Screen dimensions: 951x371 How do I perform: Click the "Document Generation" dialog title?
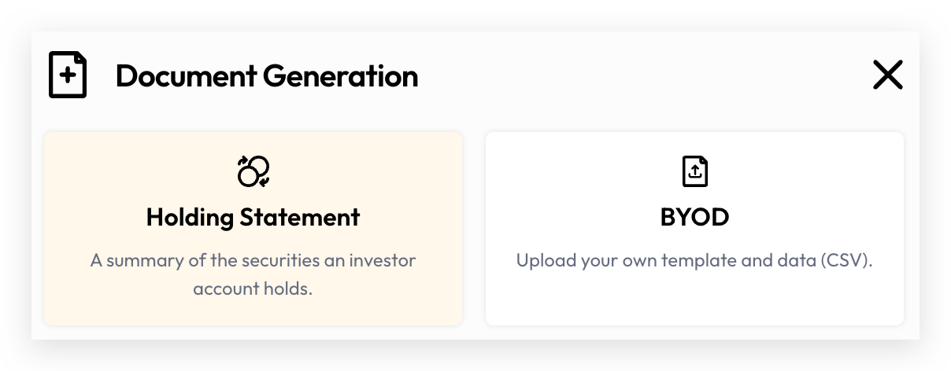(x=267, y=76)
